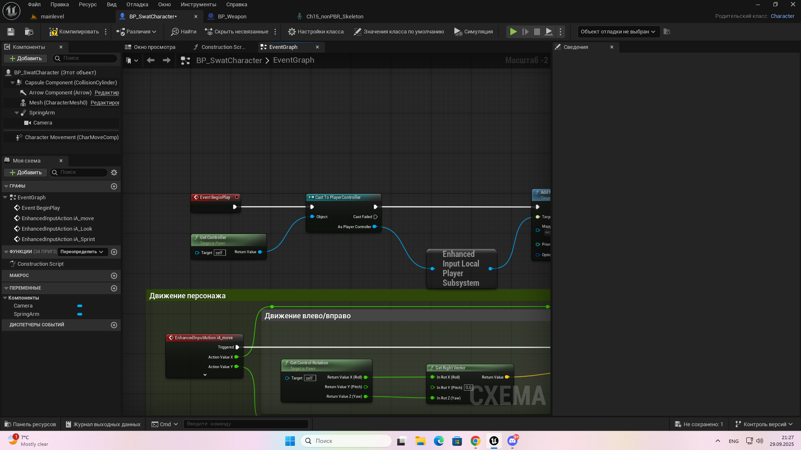
Task: Save the current blueprint asset
Action: coord(11,32)
